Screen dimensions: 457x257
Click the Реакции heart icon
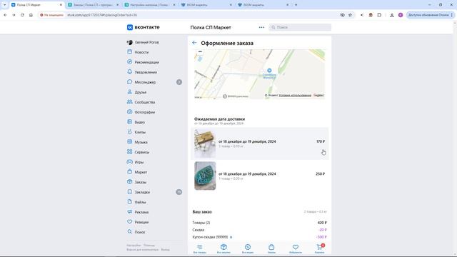pyautogui.click(x=130, y=222)
